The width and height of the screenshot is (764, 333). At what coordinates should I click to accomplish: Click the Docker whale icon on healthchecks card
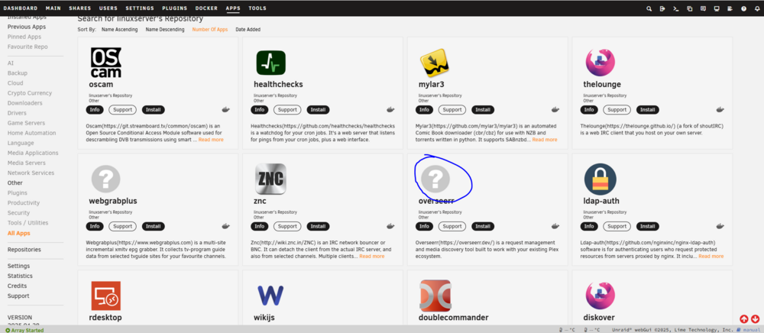[x=390, y=109]
